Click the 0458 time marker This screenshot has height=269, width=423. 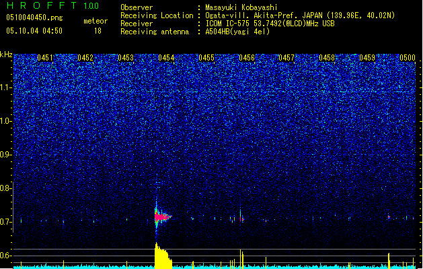(x=327, y=58)
